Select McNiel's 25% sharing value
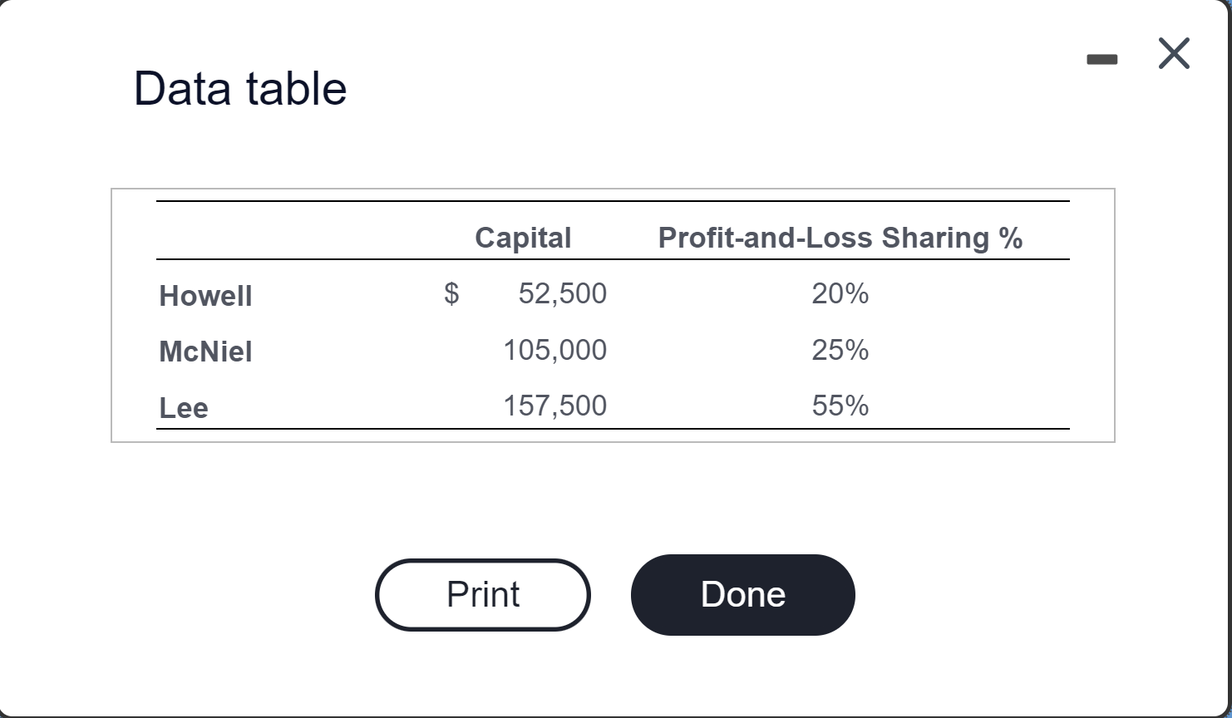Image resolution: width=1232 pixels, height=718 pixels. pyautogui.click(x=840, y=350)
